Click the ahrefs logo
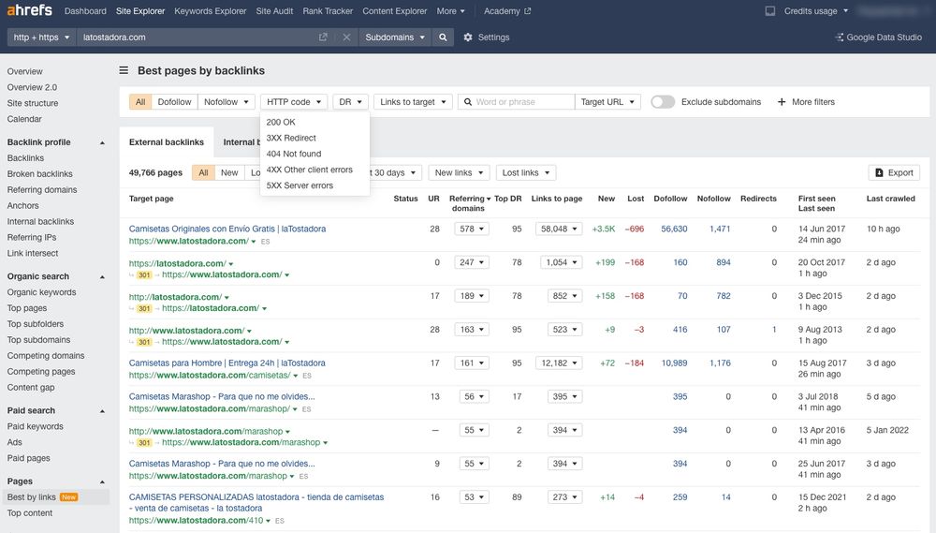The image size is (936, 533). coord(29,10)
